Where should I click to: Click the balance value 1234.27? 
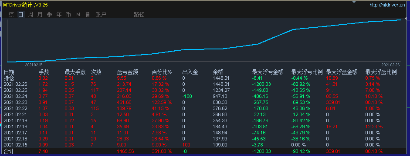point(221,90)
